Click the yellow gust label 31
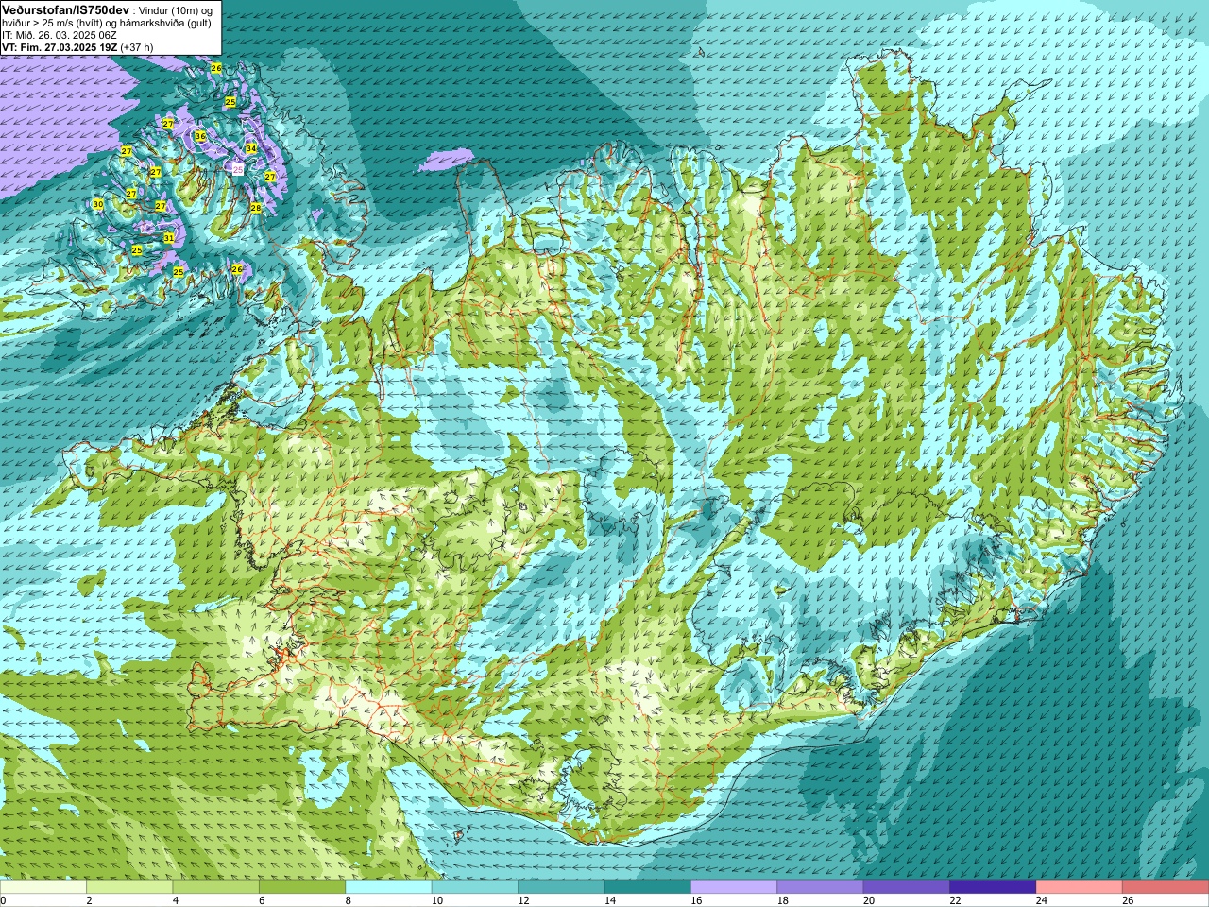1209x907 pixels. pyautogui.click(x=168, y=238)
